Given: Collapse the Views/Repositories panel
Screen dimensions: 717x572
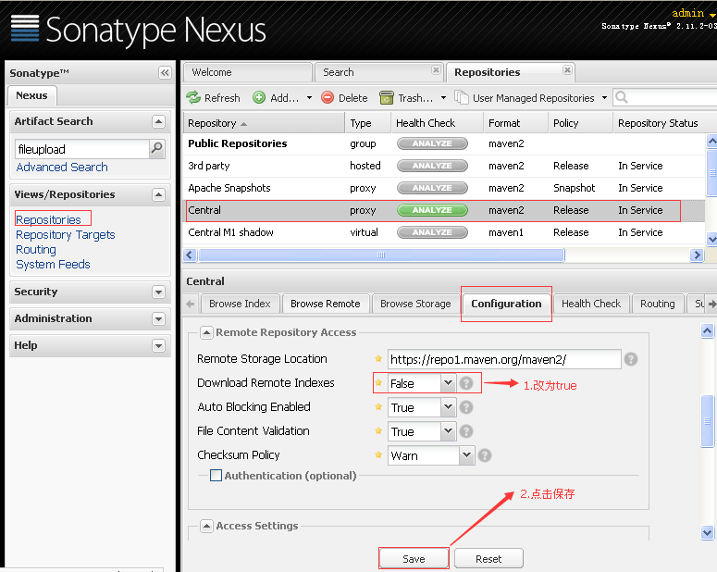Looking at the screenshot, I should pyautogui.click(x=158, y=194).
